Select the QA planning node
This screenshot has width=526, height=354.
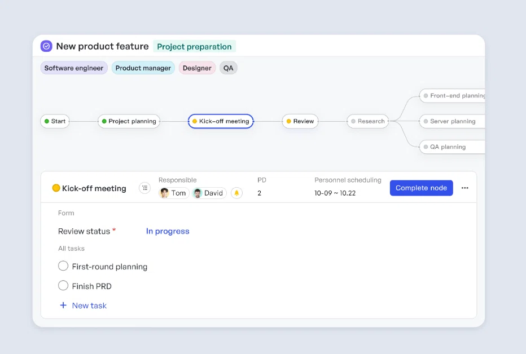click(x=452, y=147)
